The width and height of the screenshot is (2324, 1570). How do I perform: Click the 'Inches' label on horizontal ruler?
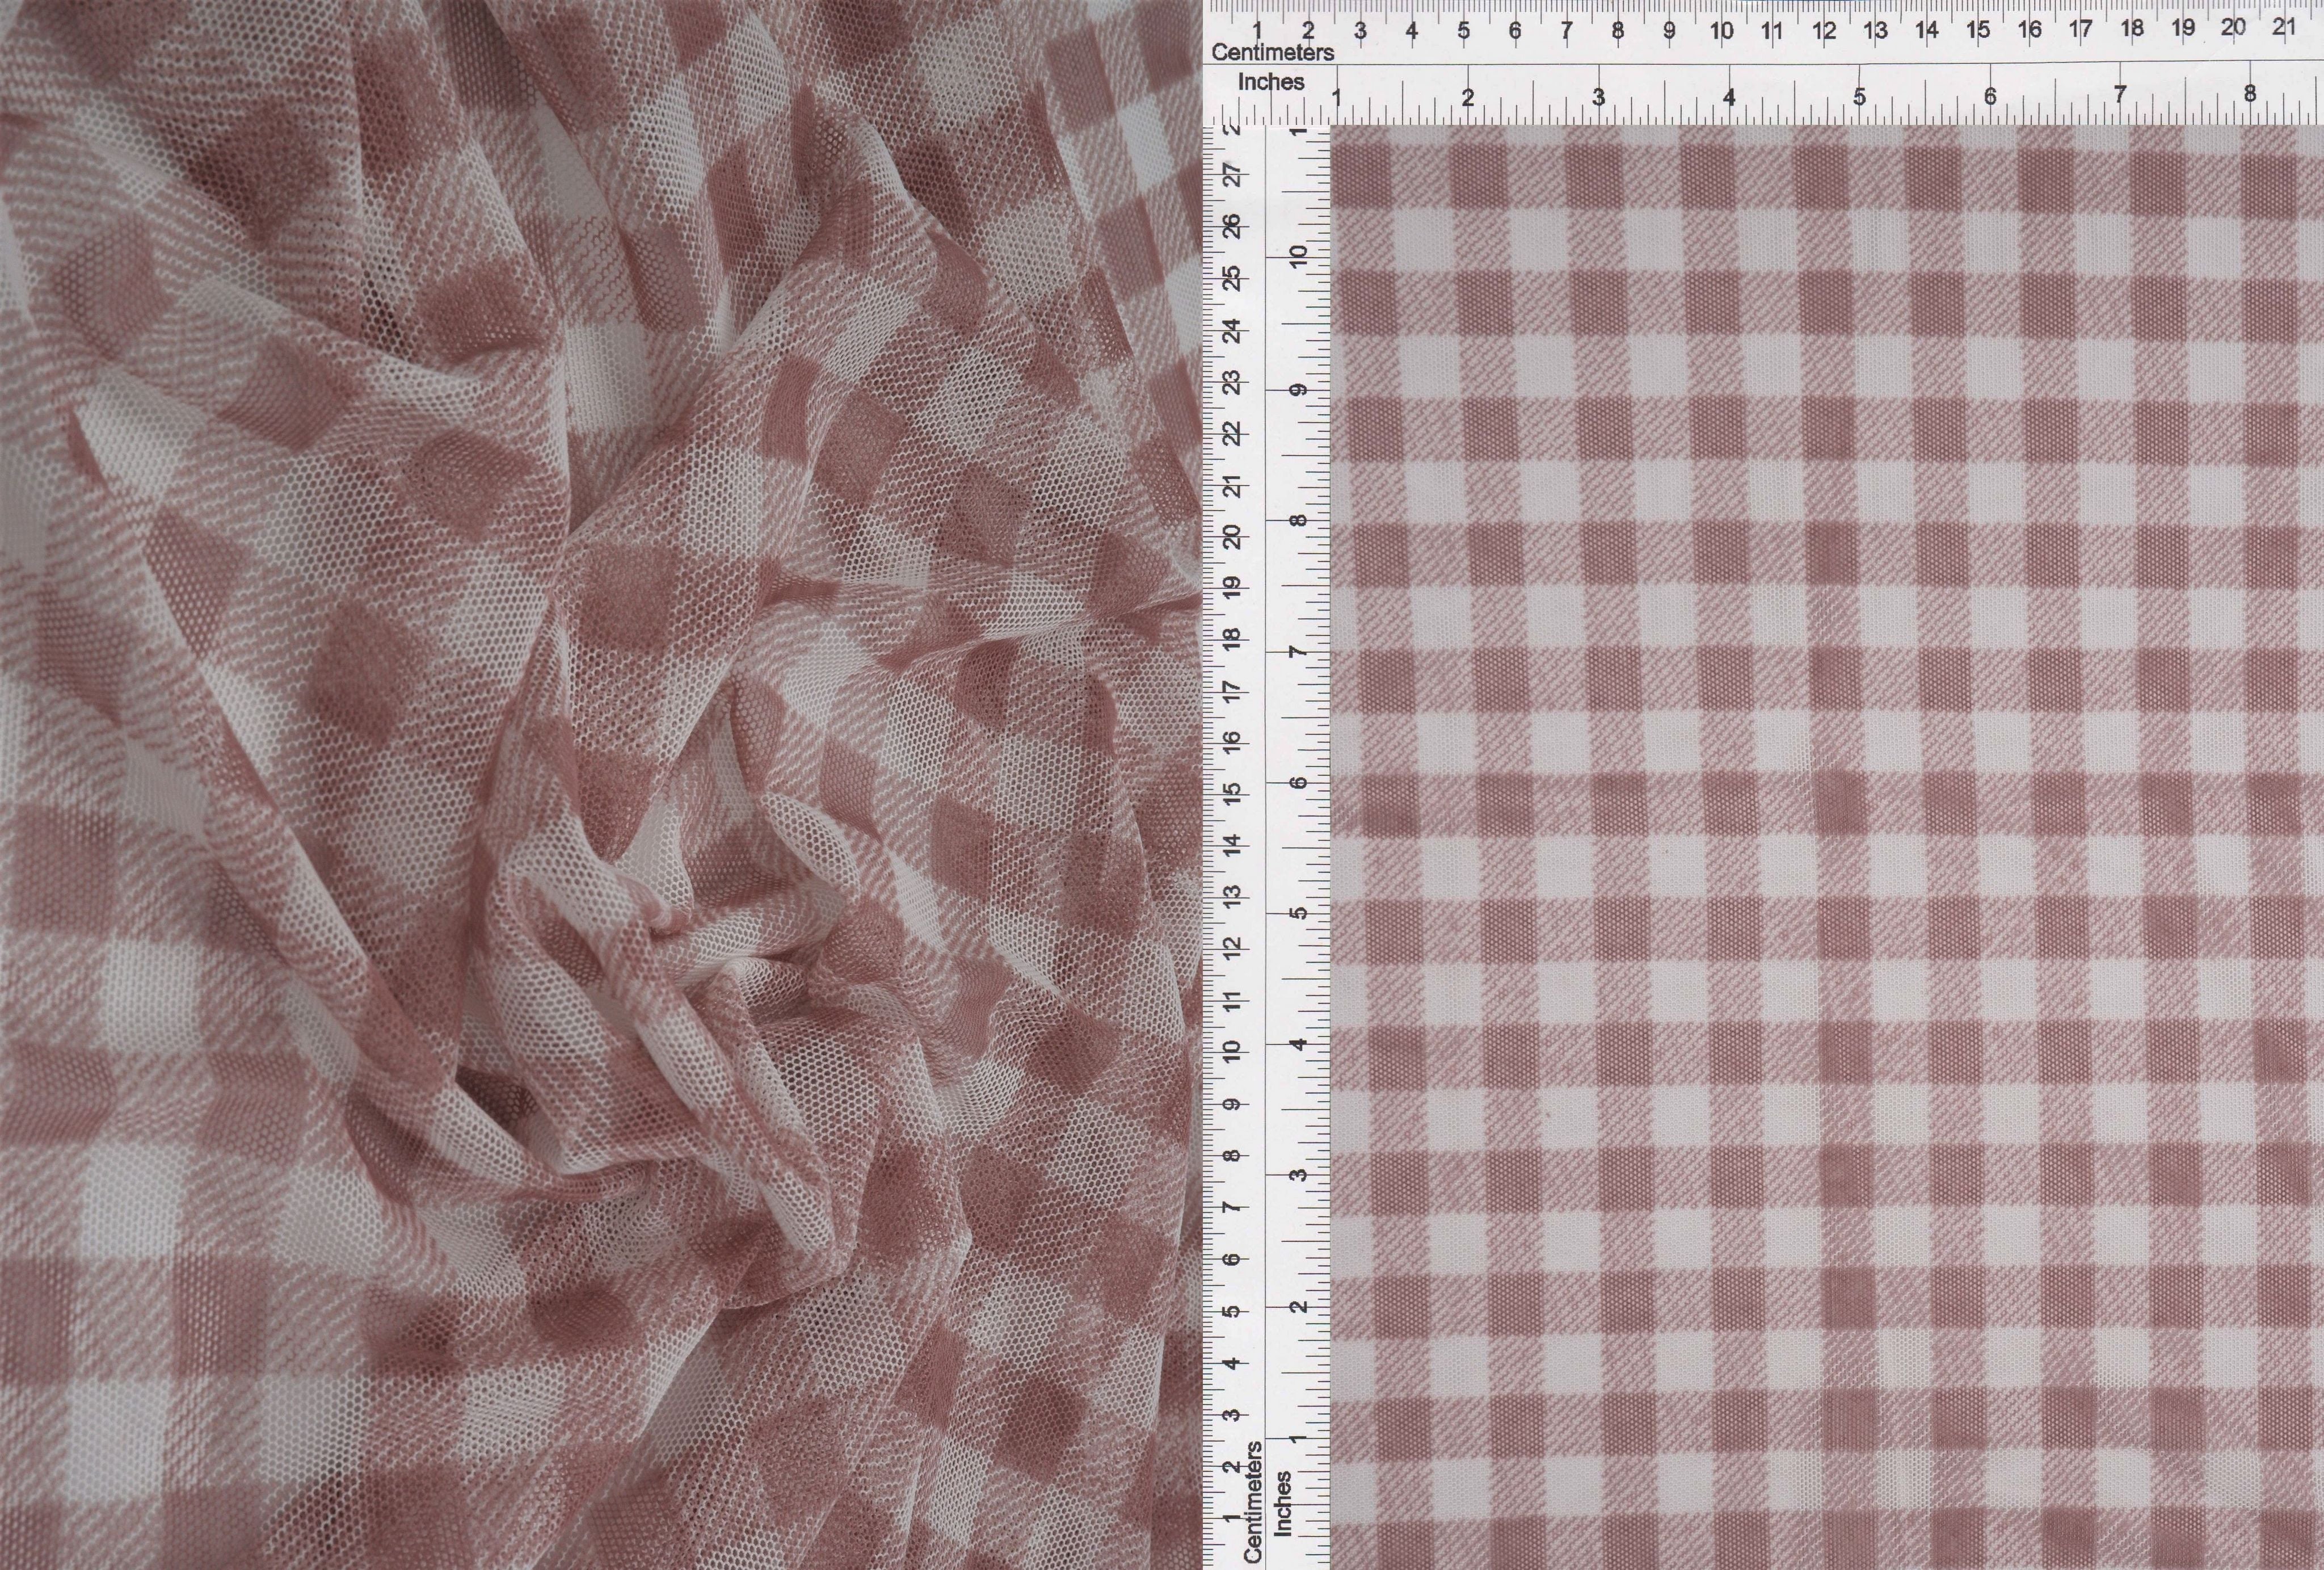pos(1270,83)
